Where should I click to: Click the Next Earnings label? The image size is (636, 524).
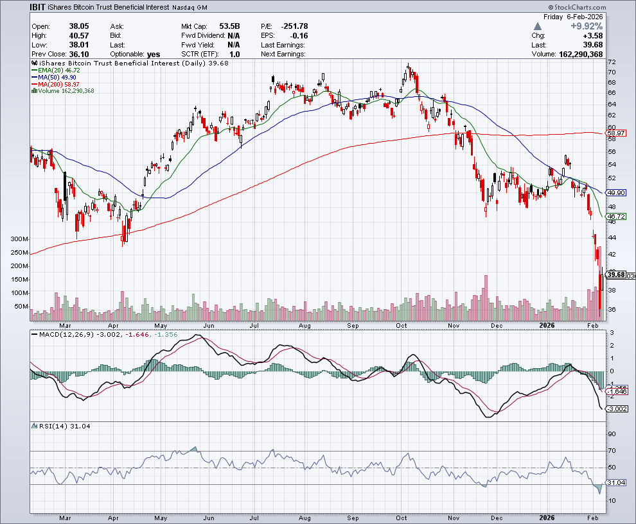point(283,55)
